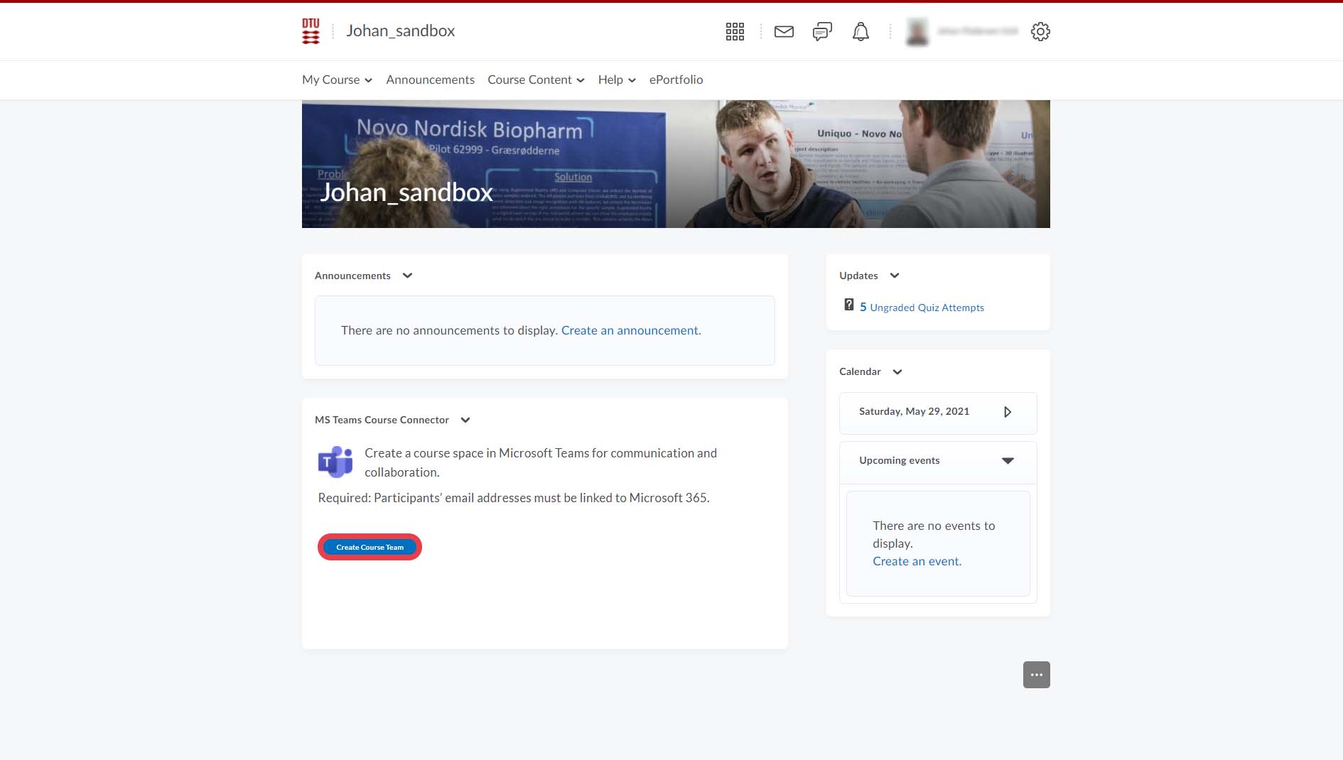Open the 5 Ungraded Quiz Attempts link

coord(922,308)
